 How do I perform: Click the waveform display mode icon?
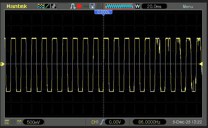41,6
